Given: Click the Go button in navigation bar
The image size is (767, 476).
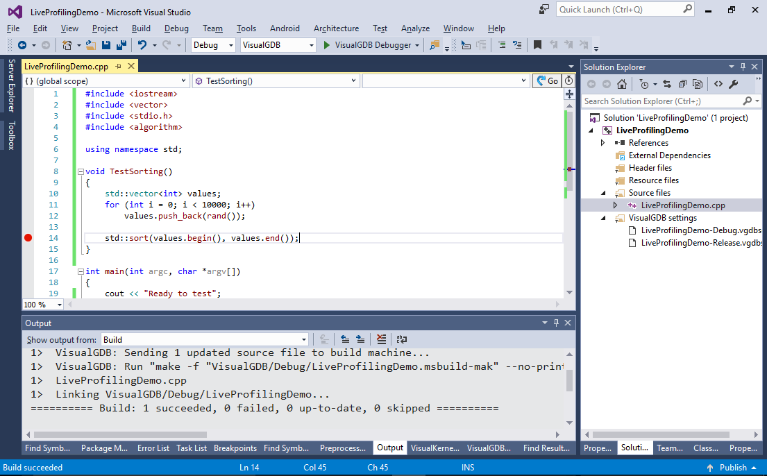Looking at the screenshot, I should click(x=547, y=80).
